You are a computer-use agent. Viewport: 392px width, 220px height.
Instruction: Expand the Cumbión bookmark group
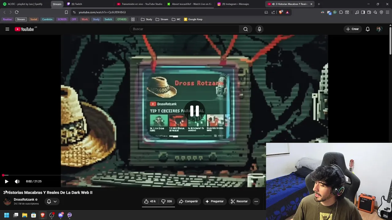point(47,19)
